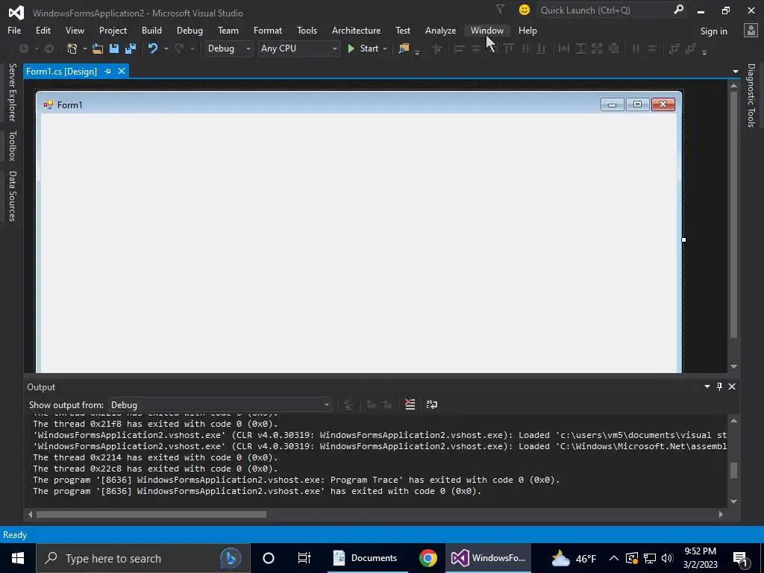
Task: Click the Open File folder icon
Action: click(x=98, y=48)
